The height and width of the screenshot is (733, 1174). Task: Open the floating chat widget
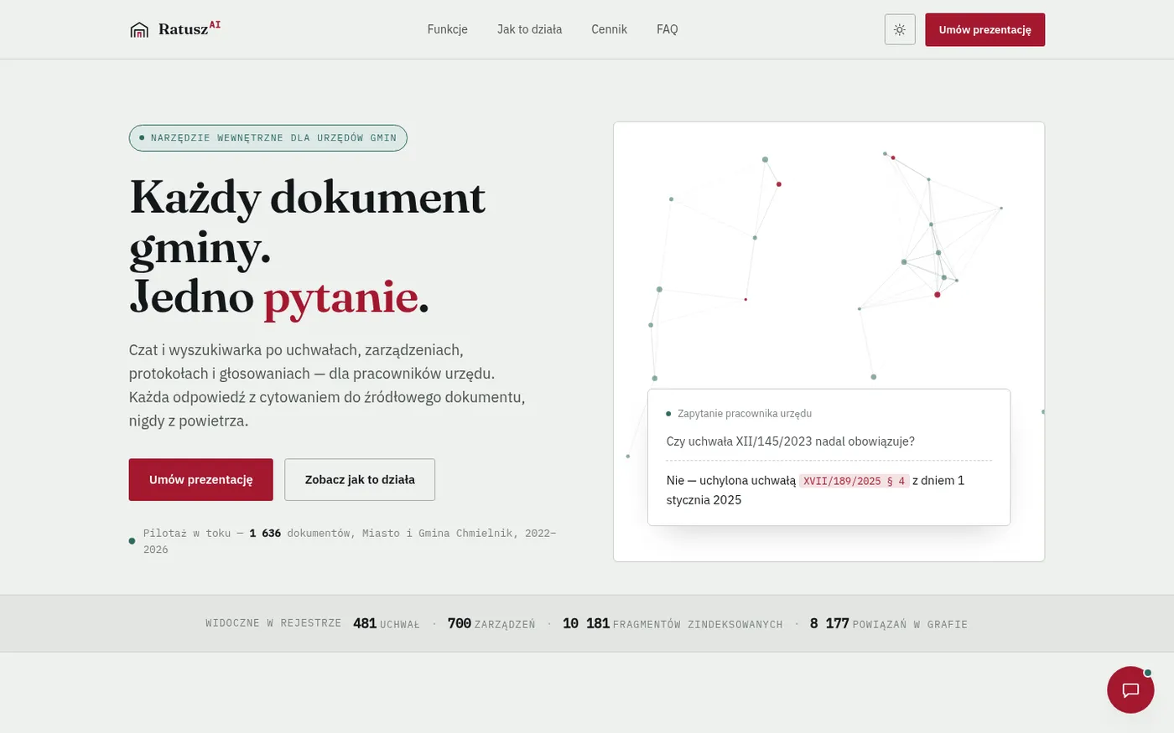click(1130, 689)
